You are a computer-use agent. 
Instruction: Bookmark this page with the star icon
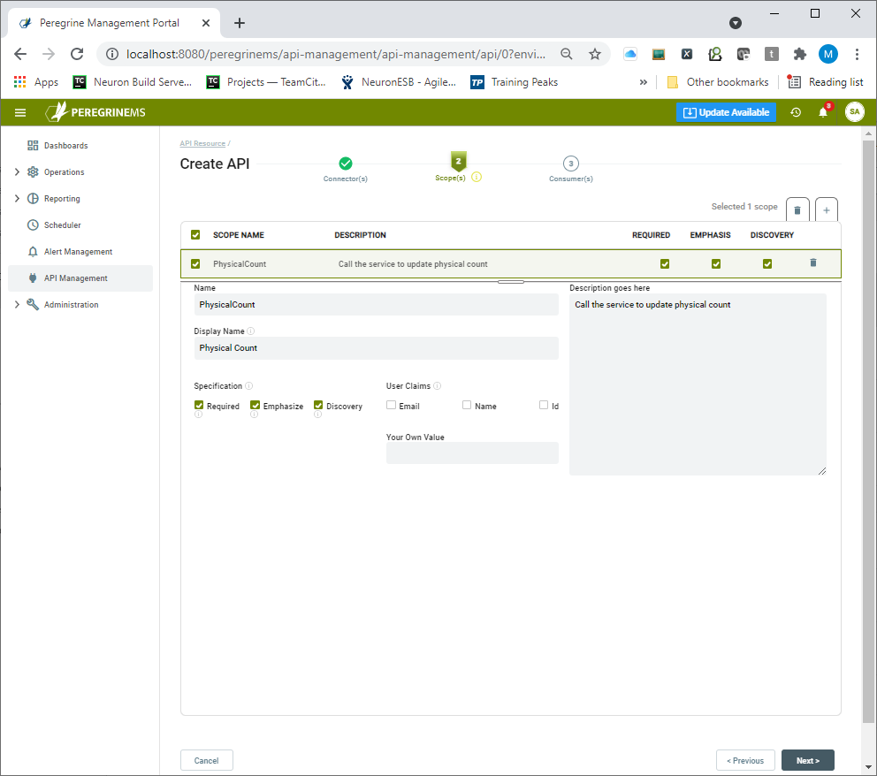(595, 54)
